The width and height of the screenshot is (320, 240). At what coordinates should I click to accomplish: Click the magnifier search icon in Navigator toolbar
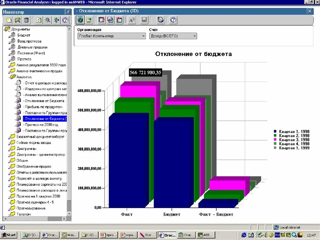[x=48, y=20]
